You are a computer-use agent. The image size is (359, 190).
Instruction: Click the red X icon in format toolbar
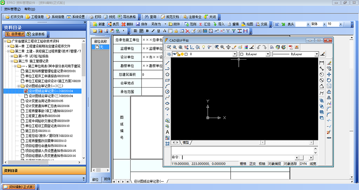click(188, 31)
